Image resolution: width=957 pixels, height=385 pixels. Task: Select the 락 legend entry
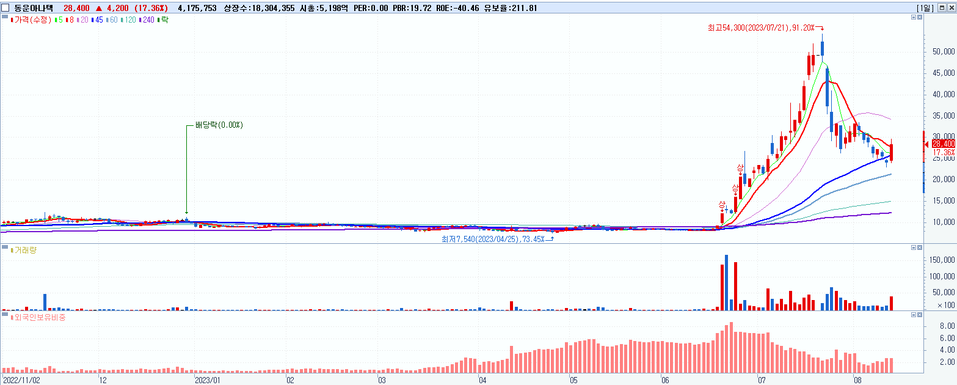click(163, 20)
